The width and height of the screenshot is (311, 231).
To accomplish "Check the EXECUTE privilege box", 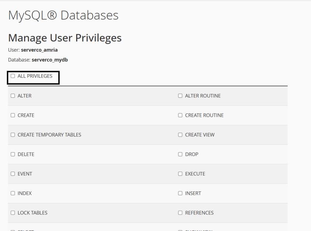I will [x=180, y=174].
